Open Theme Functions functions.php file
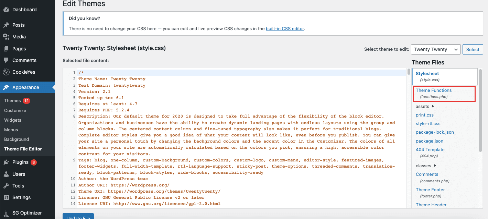Image resolution: width=488 pixels, height=219 pixels. (433, 94)
